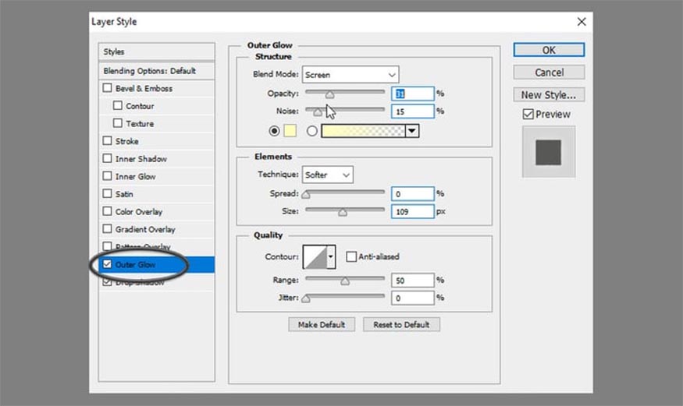The width and height of the screenshot is (683, 406).
Task: Select the solid color radio button
Action: pyautogui.click(x=274, y=130)
